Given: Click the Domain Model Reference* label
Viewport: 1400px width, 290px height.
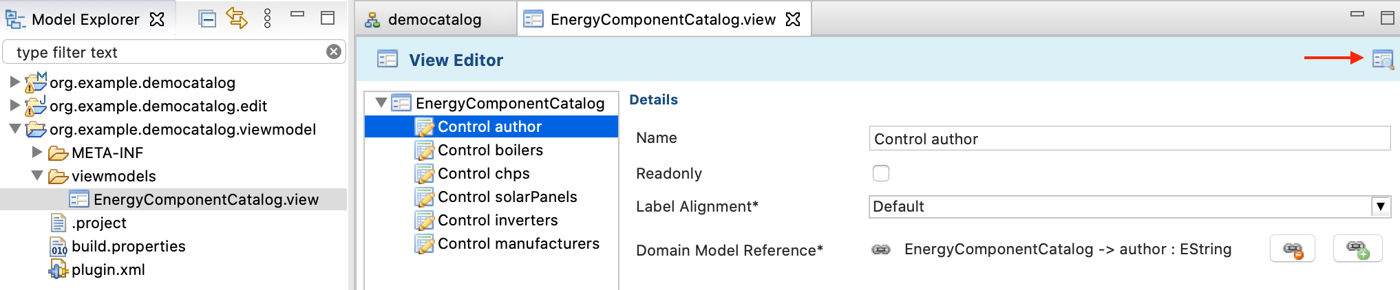Looking at the screenshot, I should click(x=730, y=250).
